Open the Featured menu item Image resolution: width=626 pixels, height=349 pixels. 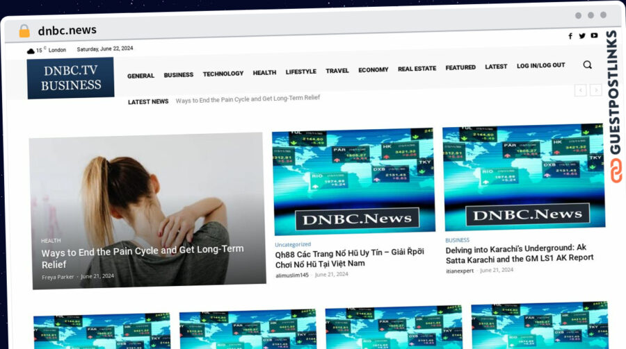point(460,68)
